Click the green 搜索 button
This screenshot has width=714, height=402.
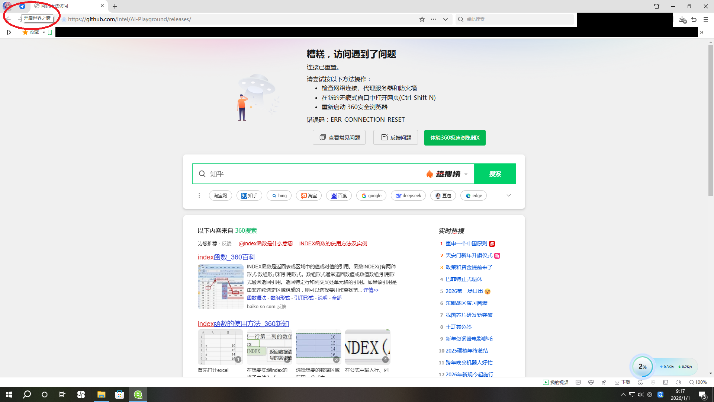click(495, 174)
